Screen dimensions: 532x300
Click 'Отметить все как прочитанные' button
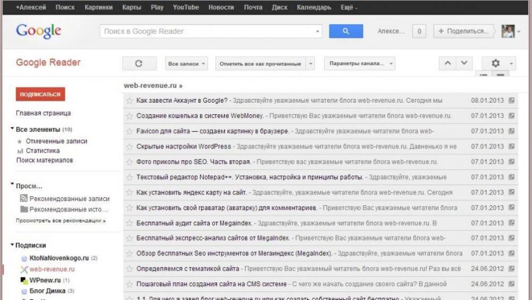click(x=260, y=64)
